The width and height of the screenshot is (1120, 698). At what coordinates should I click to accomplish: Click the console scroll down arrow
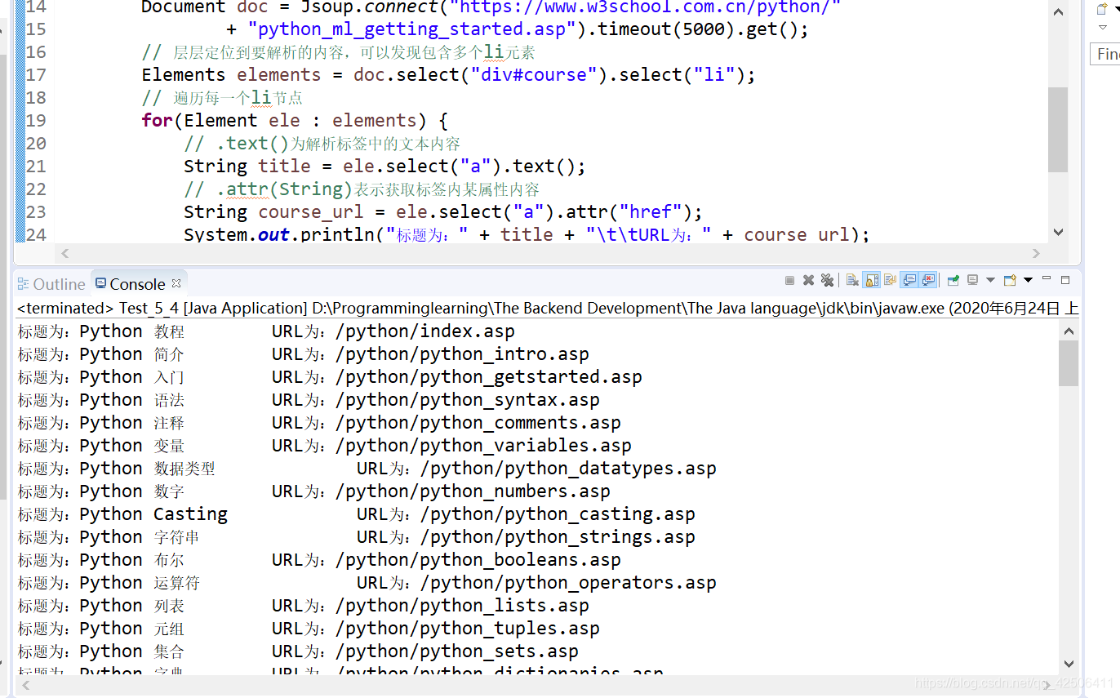click(x=1069, y=665)
